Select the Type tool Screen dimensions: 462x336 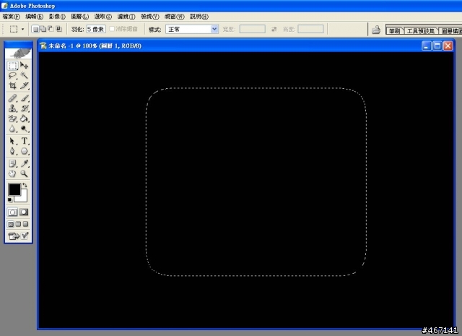[24, 141]
